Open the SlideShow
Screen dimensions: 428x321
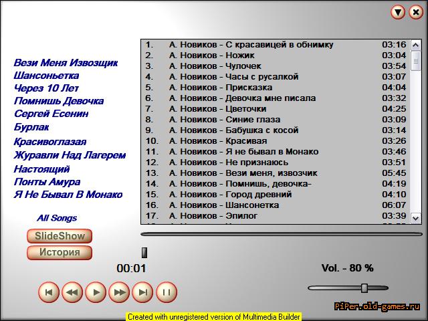point(60,236)
